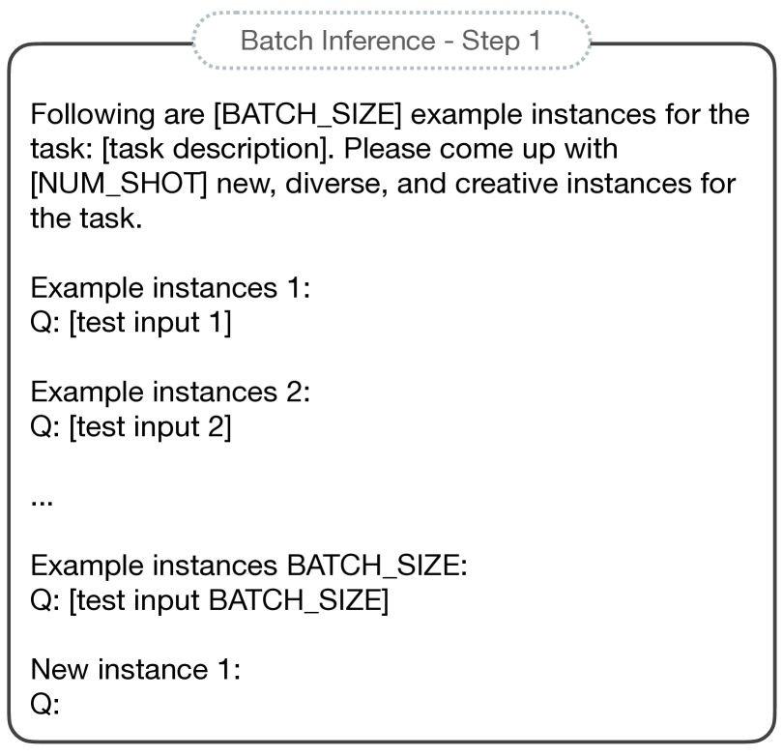Viewport: 783px width, 756px height.
Task: Click the "Example instances 1:" heading
Action: pos(170,288)
